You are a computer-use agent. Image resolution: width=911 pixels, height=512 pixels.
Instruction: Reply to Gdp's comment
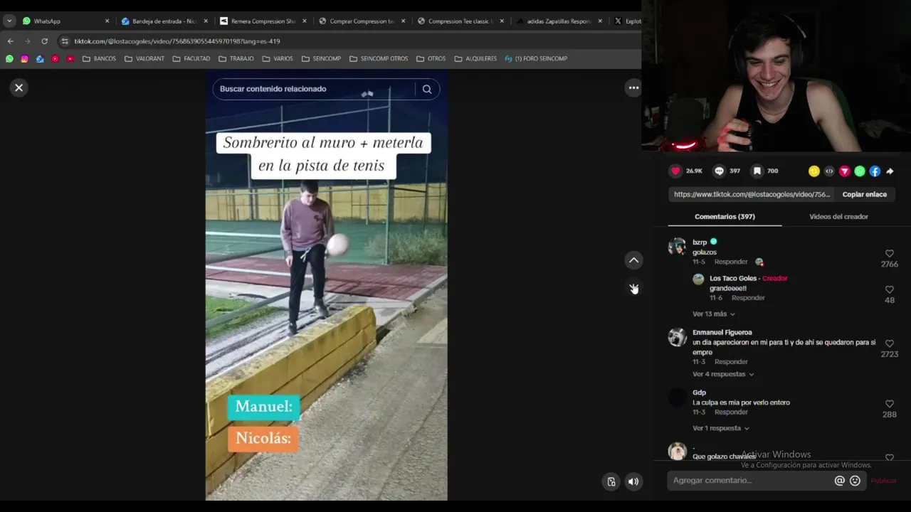731,412
